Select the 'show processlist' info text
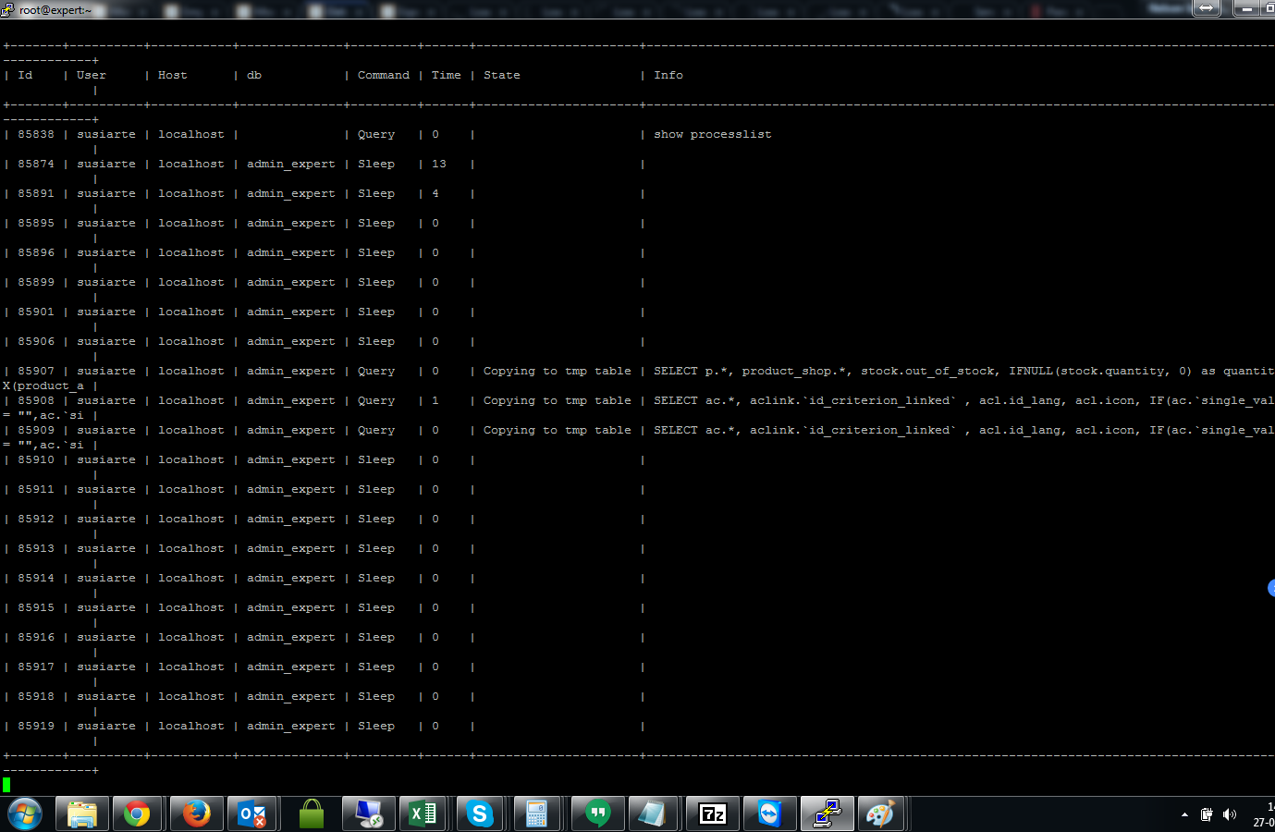The width and height of the screenshot is (1275, 832). click(x=712, y=135)
